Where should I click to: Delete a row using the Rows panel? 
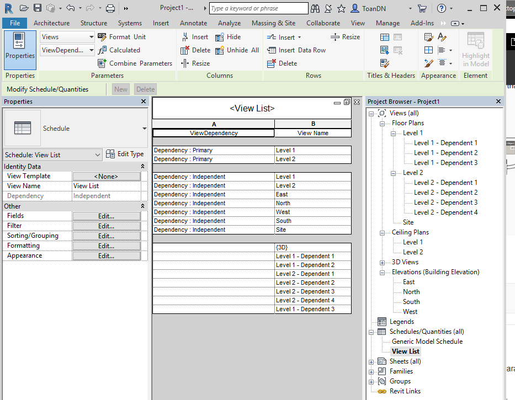click(x=285, y=63)
